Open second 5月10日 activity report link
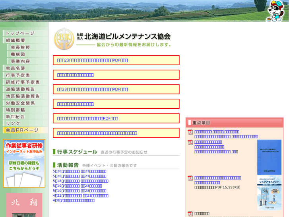Image resolution: width=289 pixels, height=217 pixels. 80,191
